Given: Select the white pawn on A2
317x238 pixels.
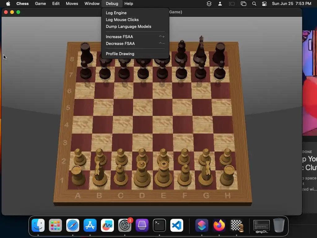Looking at the screenshot, I should (x=80, y=157).
